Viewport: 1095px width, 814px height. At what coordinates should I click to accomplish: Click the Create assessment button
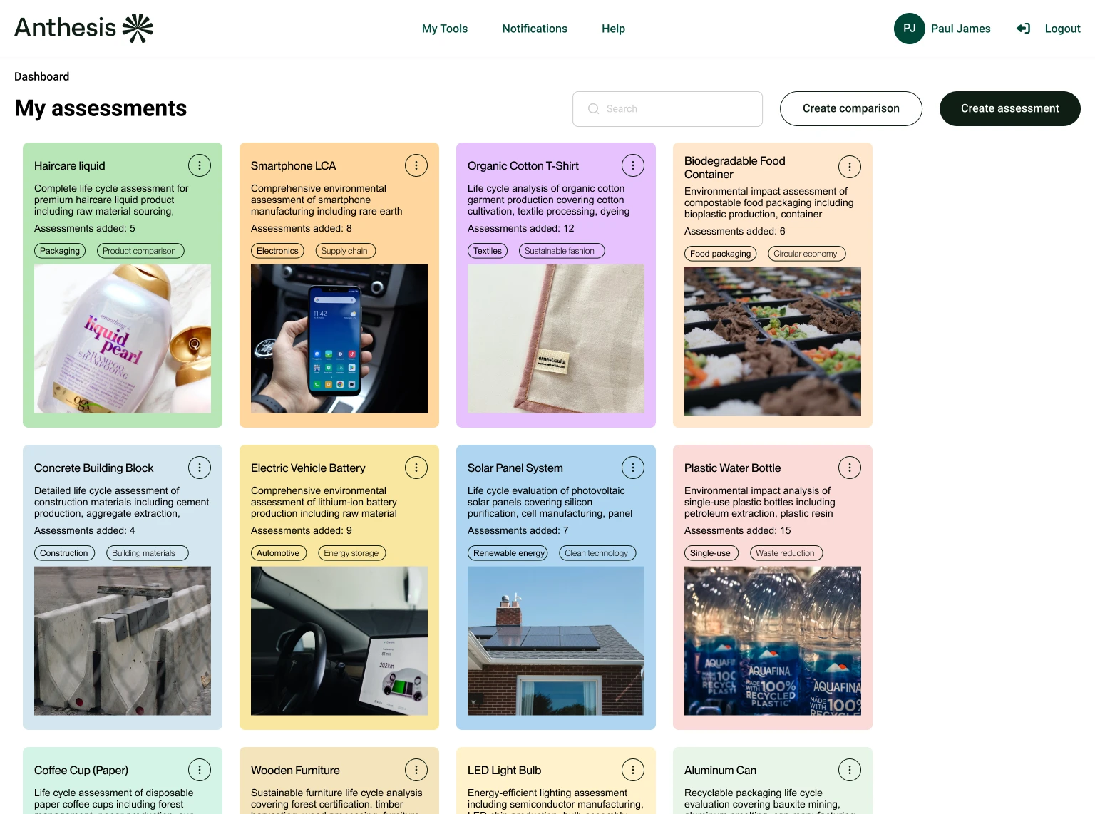click(1010, 108)
